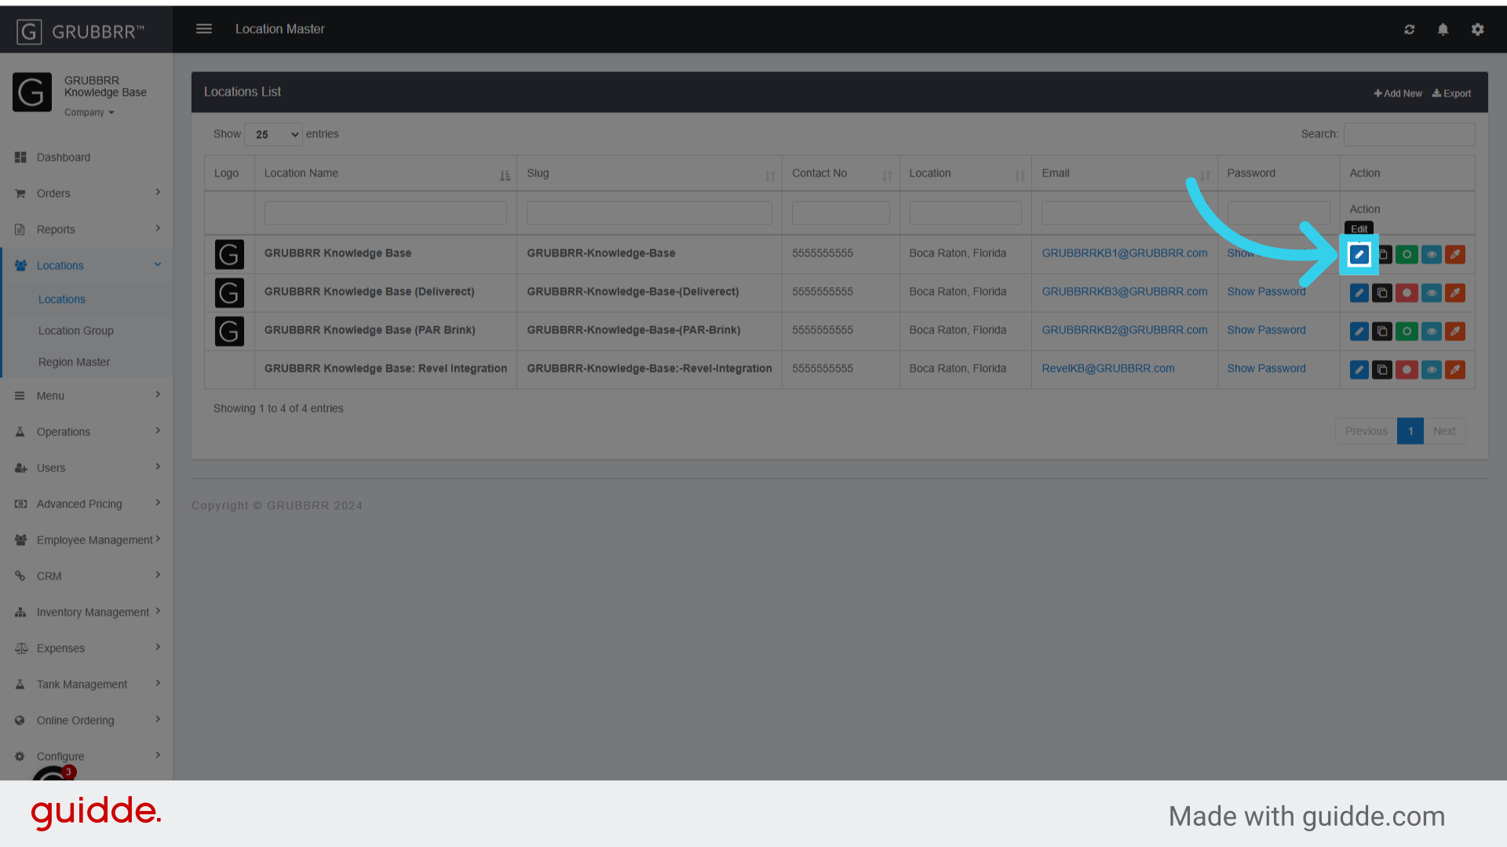Show Password for PAR Brink location

1266,330
